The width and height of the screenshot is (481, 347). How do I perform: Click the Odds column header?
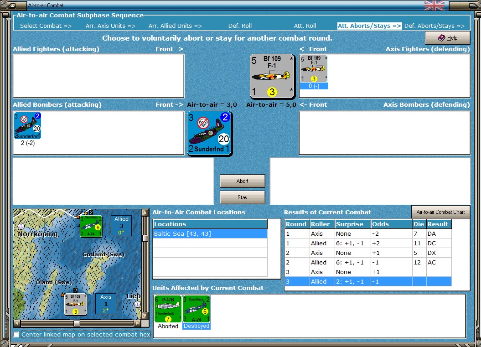click(392, 224)
